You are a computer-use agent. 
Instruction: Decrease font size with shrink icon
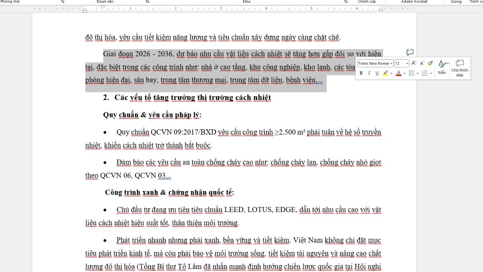(422, 63)
